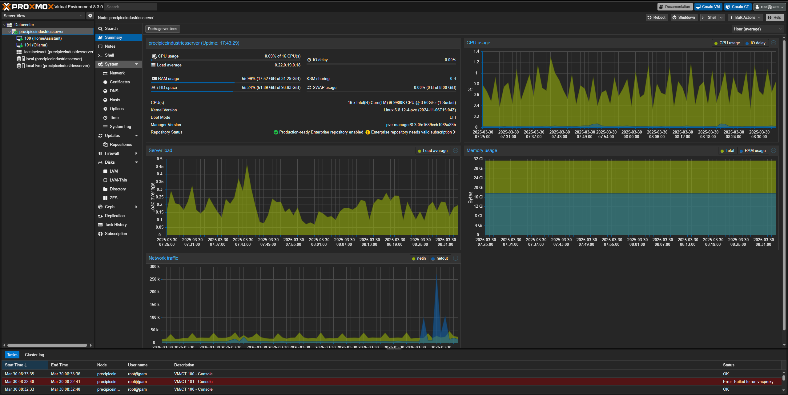
Task: Open the Summary menu item
Action: coord(119,38)
